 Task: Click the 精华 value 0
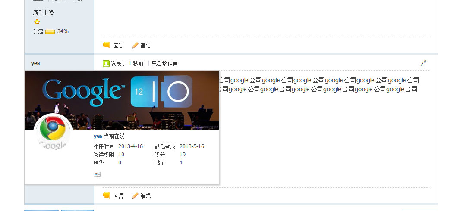[x=120, y=163]
